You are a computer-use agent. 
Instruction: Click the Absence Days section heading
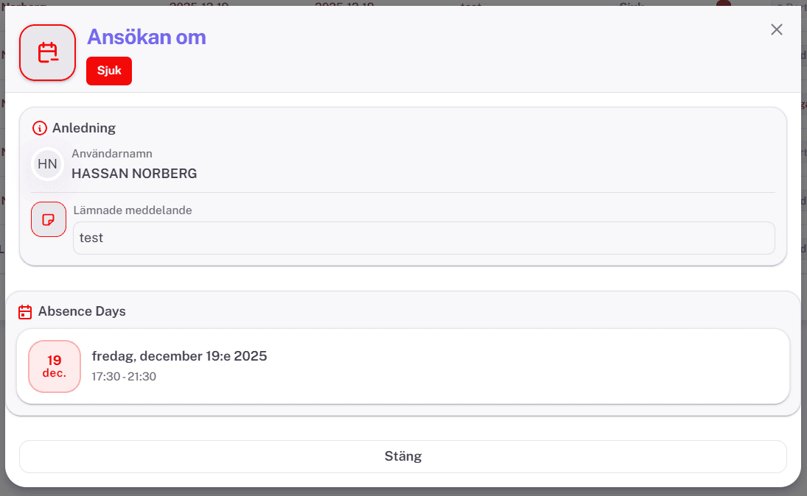click(x=82, y=311)
